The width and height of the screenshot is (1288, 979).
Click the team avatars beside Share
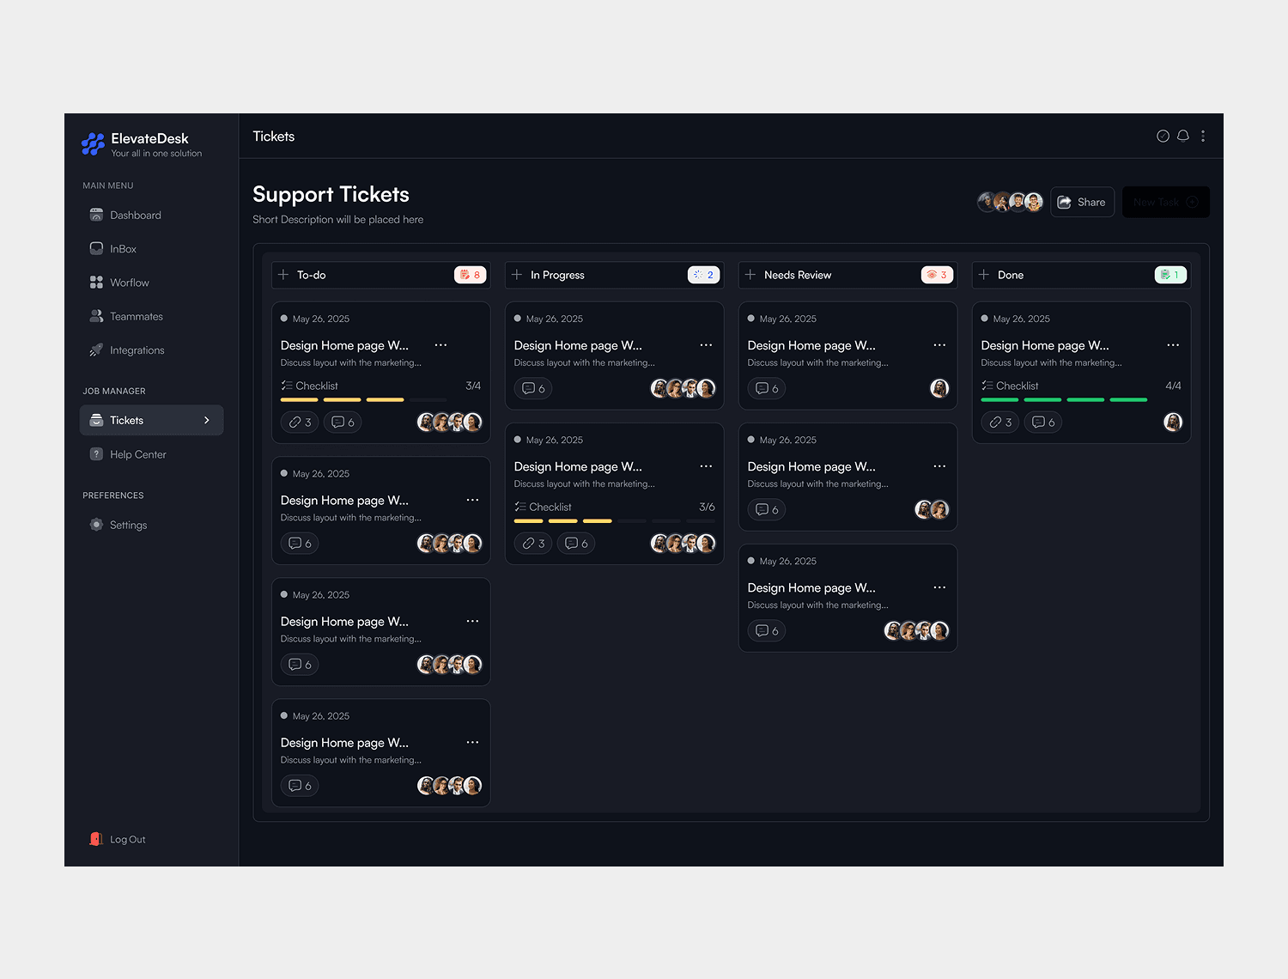[x=1011, y=202]
